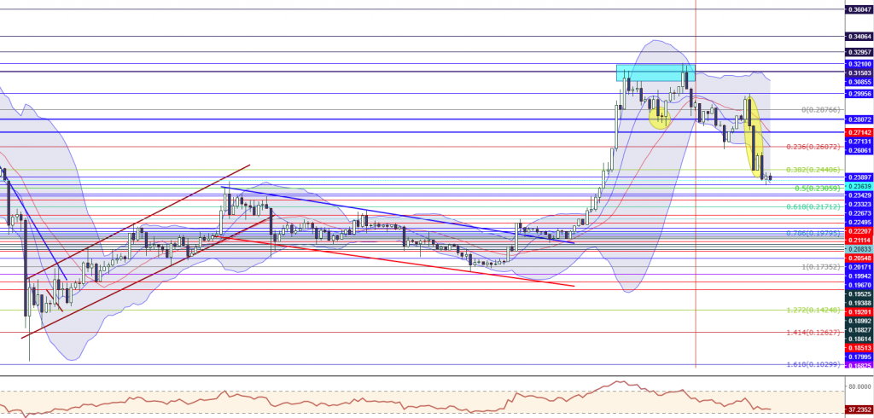Click the 0.30855 price label
The width and height of the screenshot is (874, 418).
pos(859,82)
